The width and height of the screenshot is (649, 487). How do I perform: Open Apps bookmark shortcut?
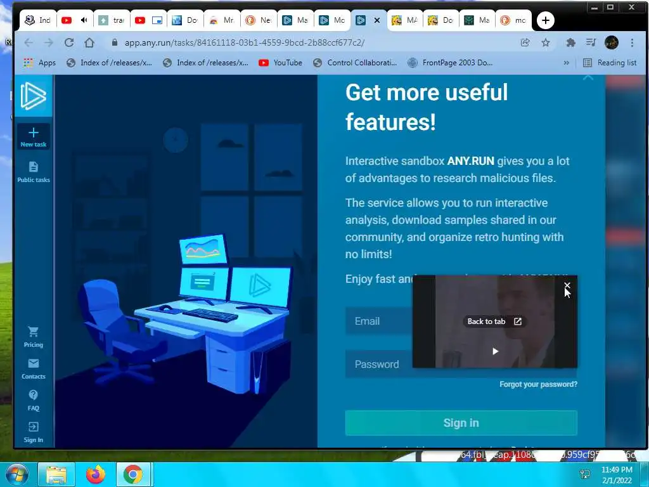tap(40, 63)
